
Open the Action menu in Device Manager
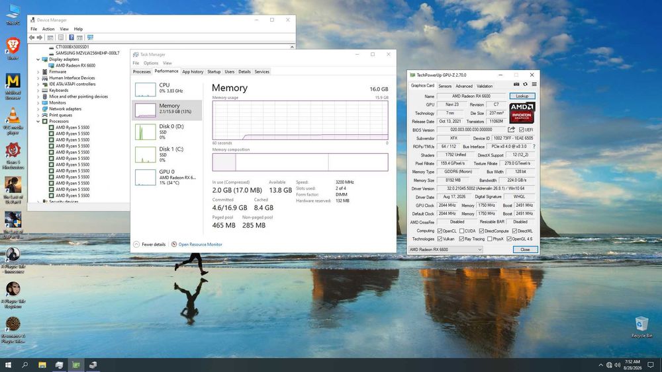(48, 29)
